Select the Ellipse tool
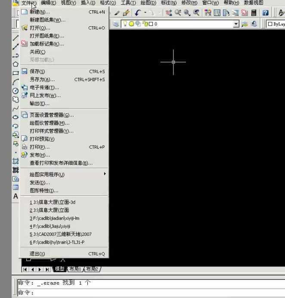The image size is (285, 298). 15,117
